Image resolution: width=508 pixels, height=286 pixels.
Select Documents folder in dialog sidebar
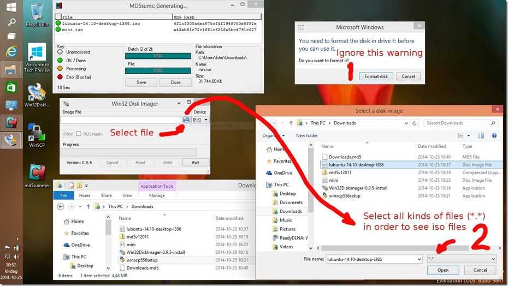tap(288, 202)
